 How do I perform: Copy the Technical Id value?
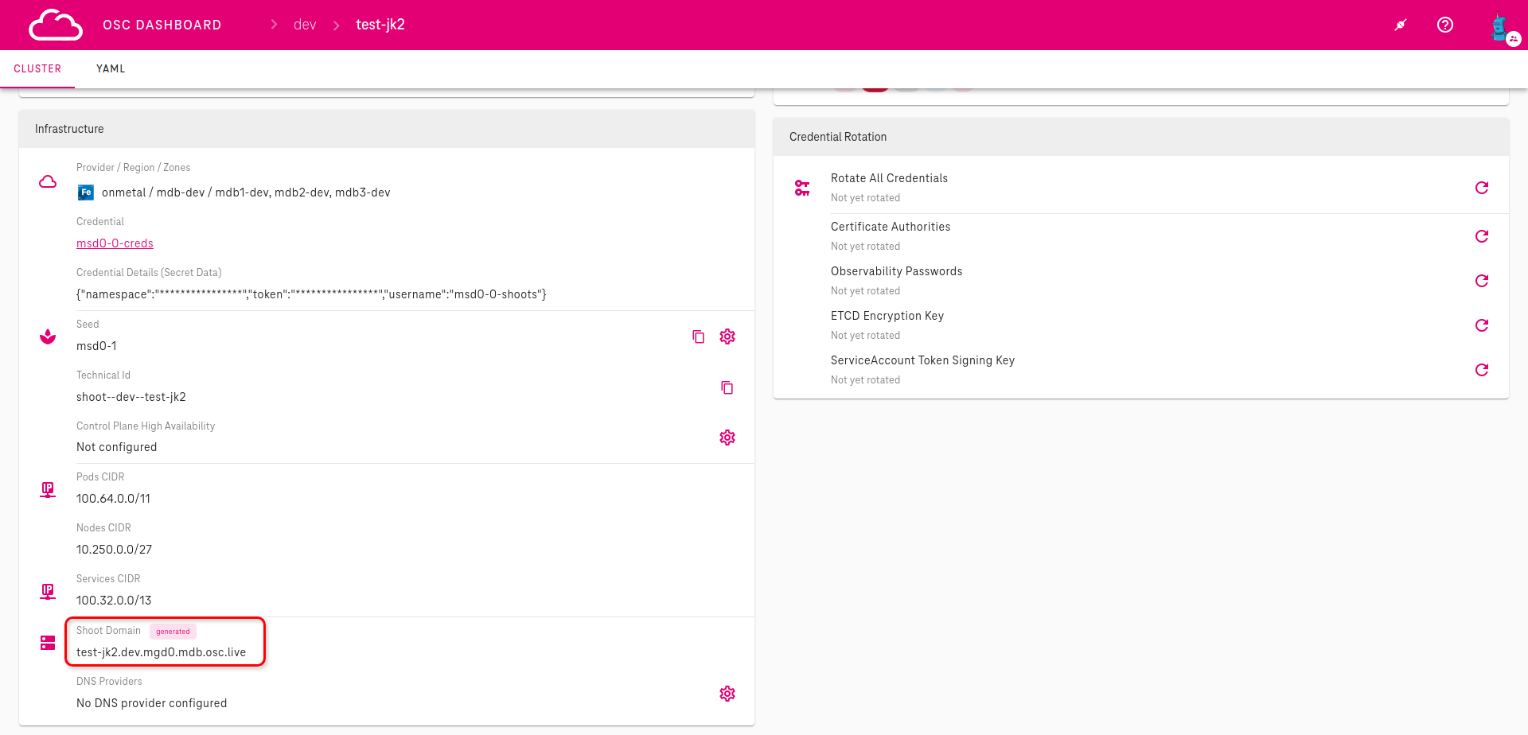click(x=727, y=387)
